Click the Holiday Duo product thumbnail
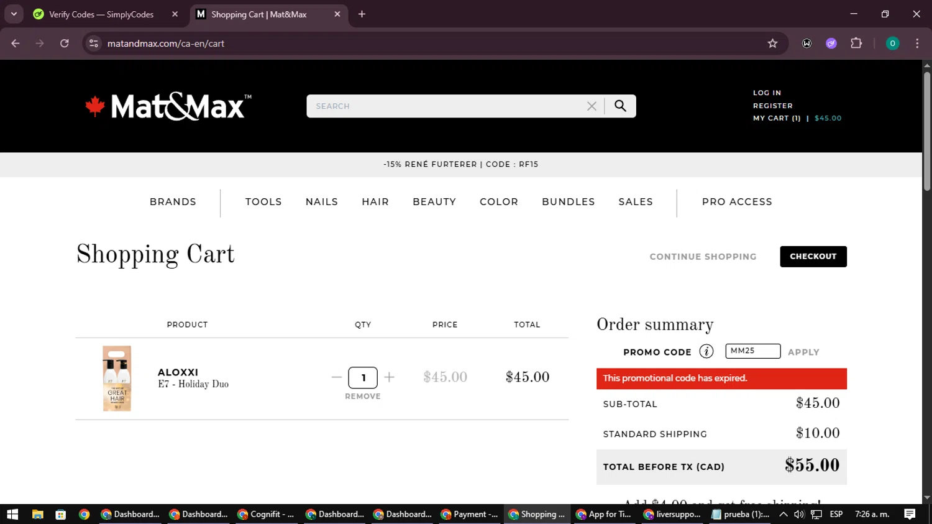 [x=117, y=379]
